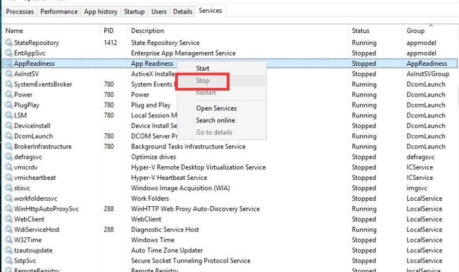Sort by the PID column header
The width and height of the screenshot is (459, 272).
114,31
